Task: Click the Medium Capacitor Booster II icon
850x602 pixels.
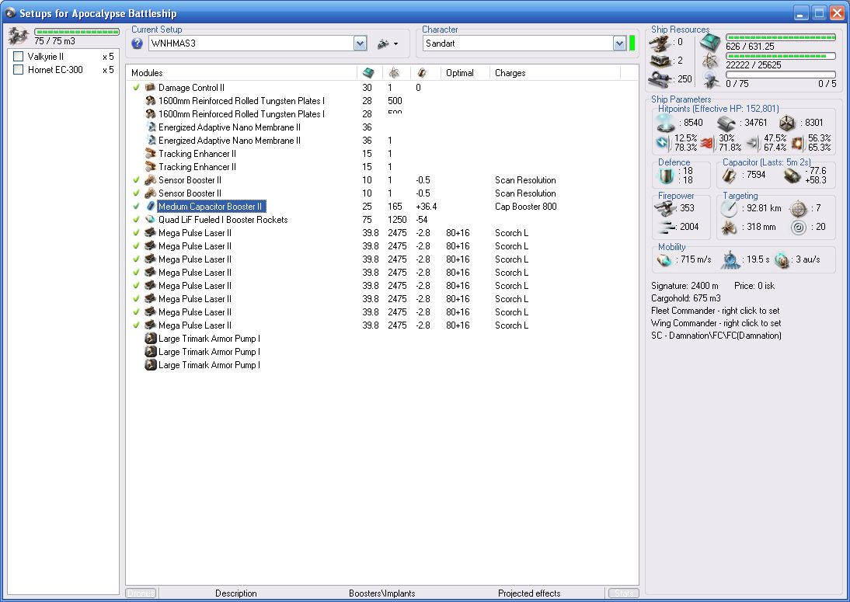Action: pyautogui.click(x=151, y=207)
